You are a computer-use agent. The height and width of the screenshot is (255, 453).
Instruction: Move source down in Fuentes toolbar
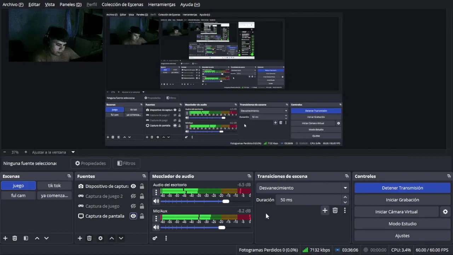121,238
